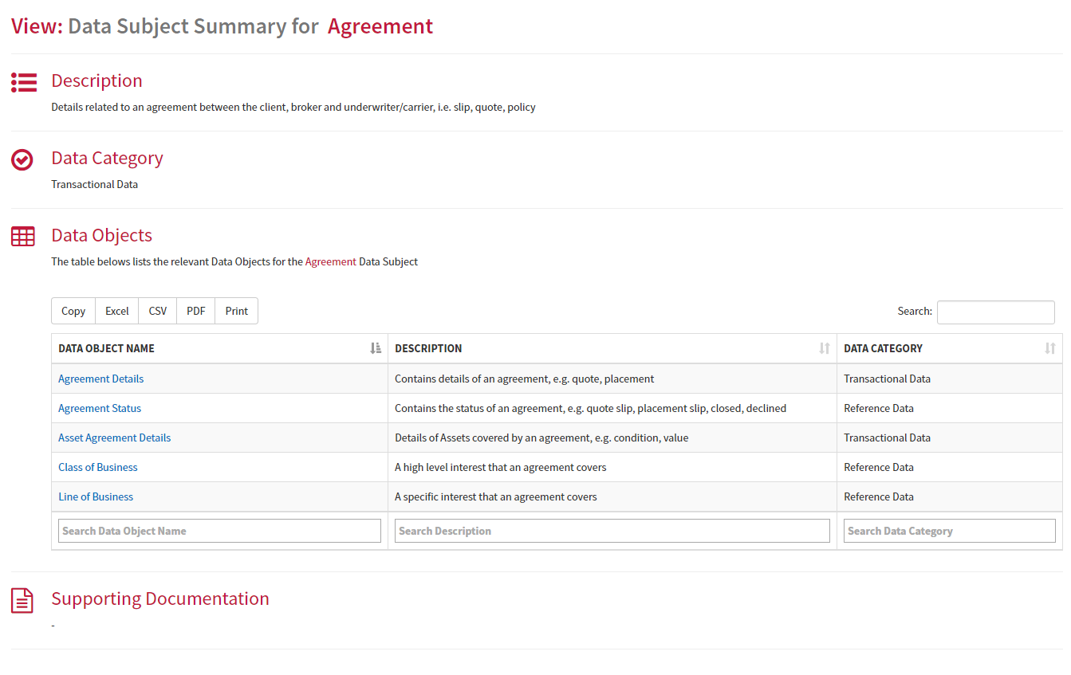Open the Asset Agreement Details link
Image resolution: width=1071 pixels, height=675 pixels.
point(115,438)
